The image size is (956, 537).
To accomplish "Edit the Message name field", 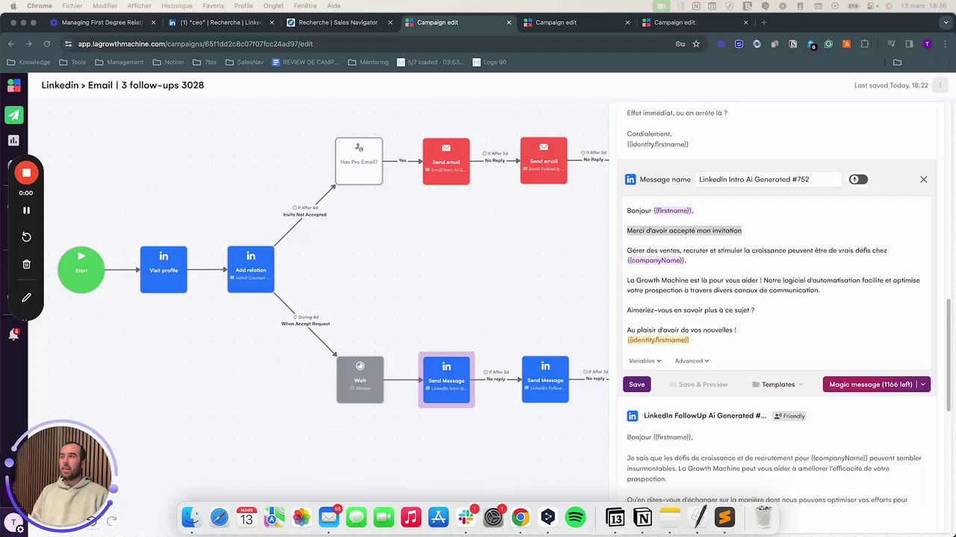I will pyautogui.click(x=769, y=179).
